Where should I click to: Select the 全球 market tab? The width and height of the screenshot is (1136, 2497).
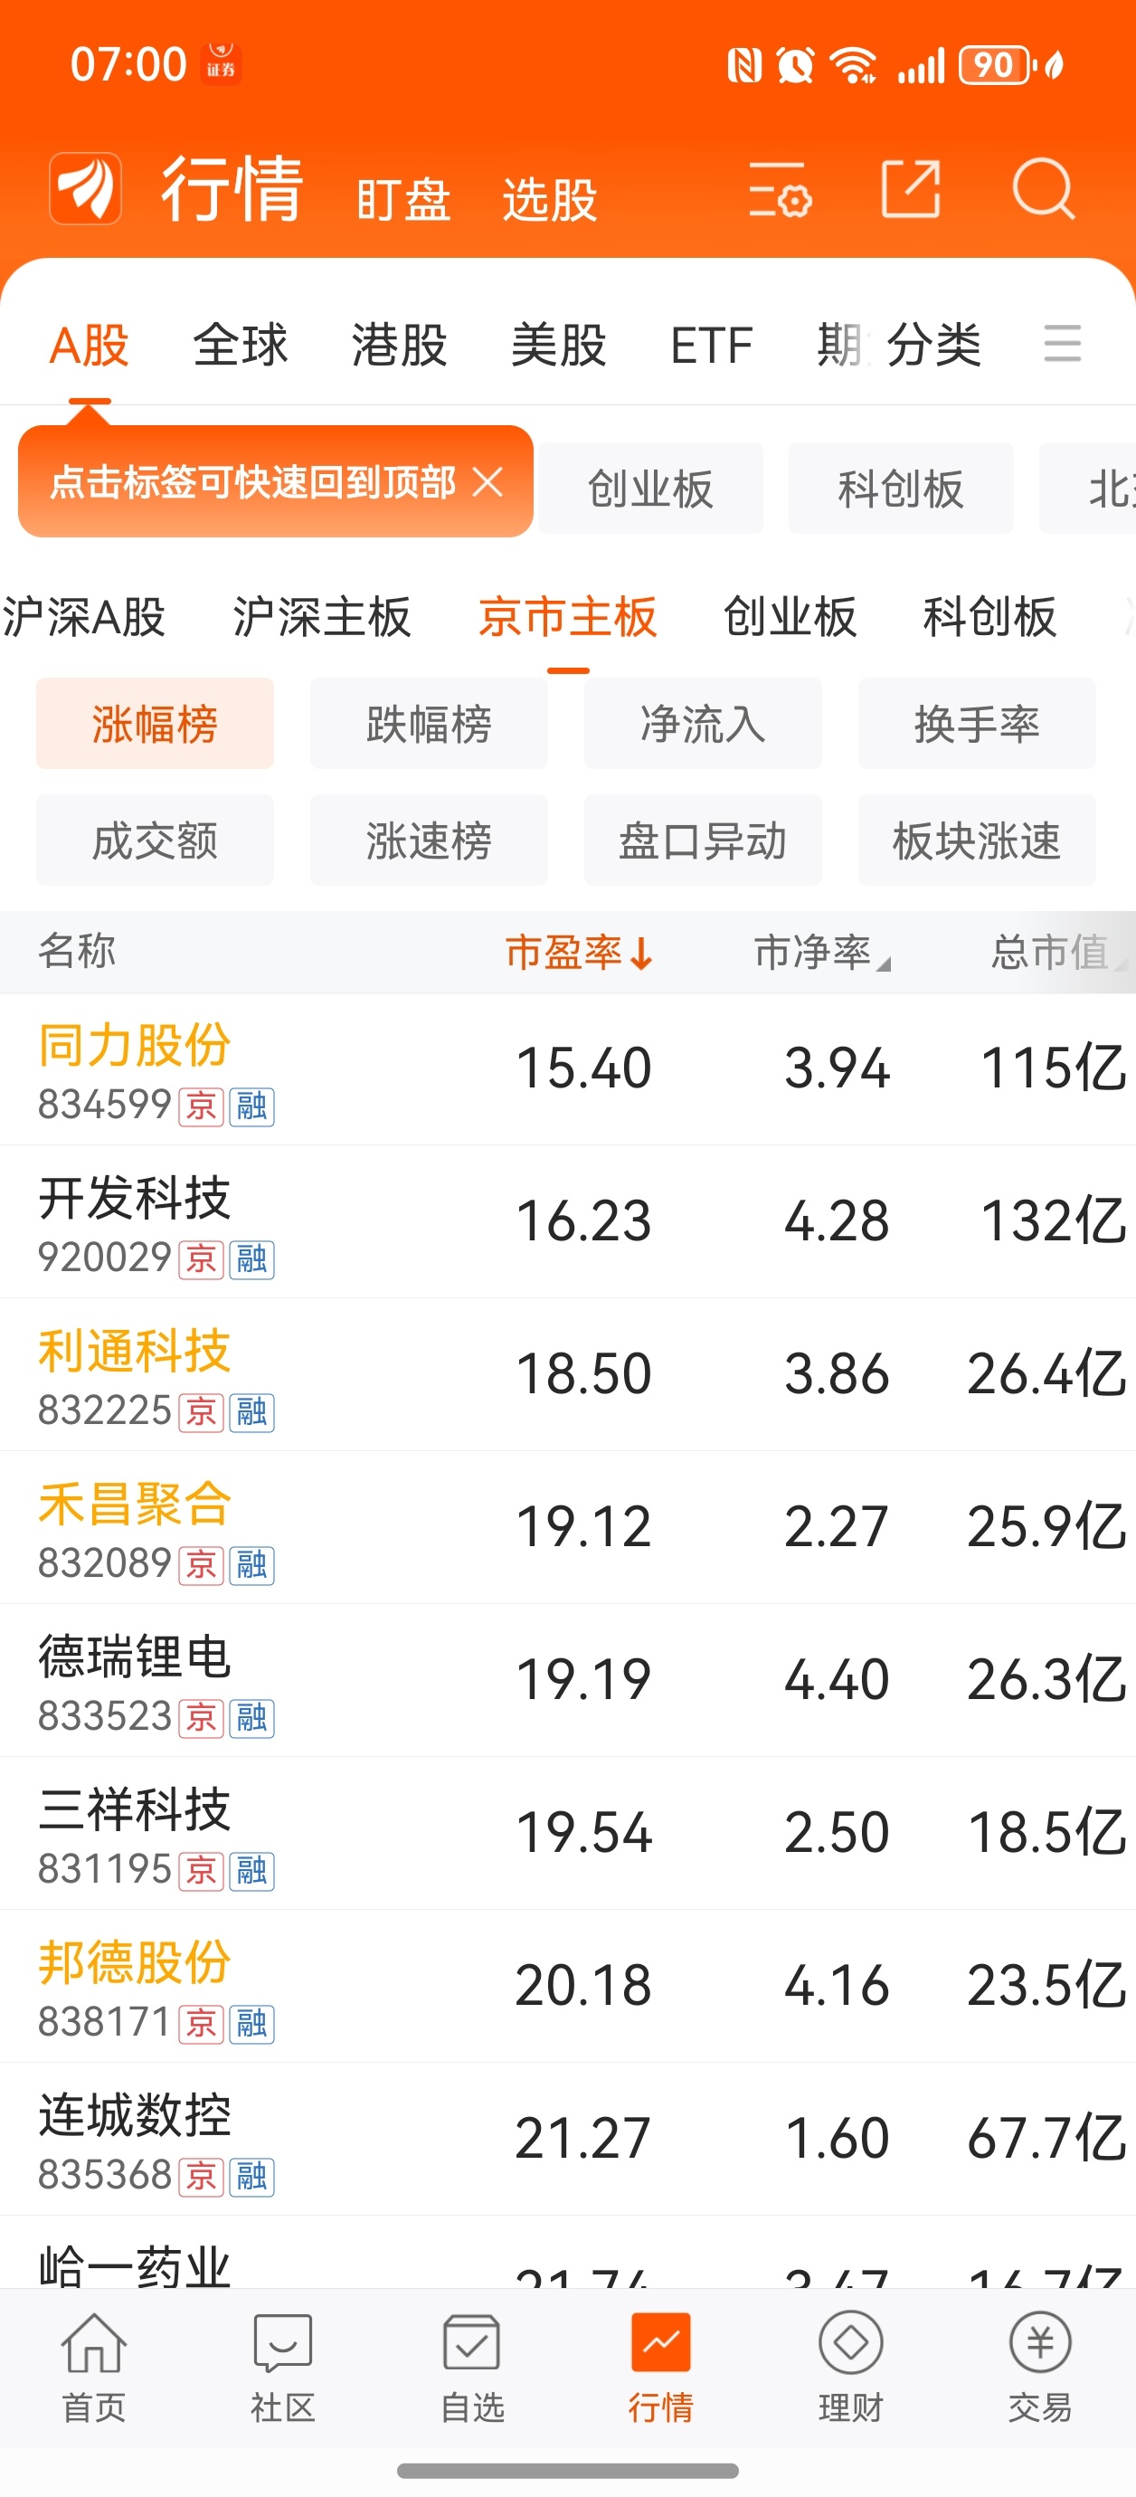click(x=241, y=345)
